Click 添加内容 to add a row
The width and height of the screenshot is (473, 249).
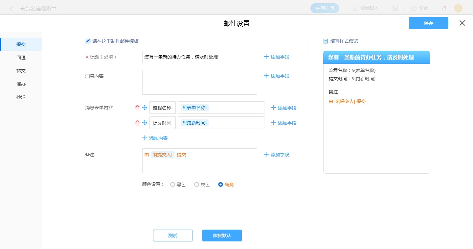[155, 138]
